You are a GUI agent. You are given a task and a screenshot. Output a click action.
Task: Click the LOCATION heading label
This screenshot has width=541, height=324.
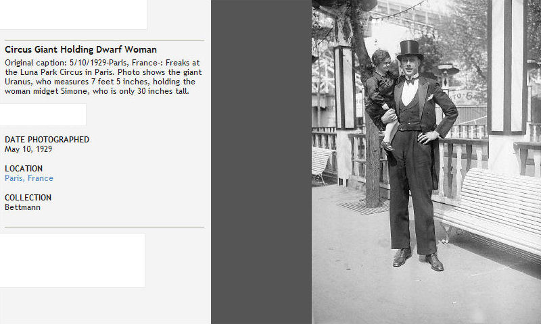[24, 169]
